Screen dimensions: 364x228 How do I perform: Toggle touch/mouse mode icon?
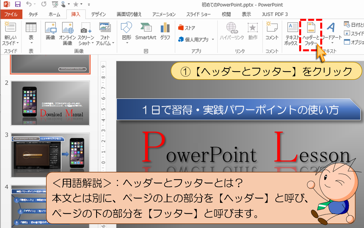click(x=64, y=4)
